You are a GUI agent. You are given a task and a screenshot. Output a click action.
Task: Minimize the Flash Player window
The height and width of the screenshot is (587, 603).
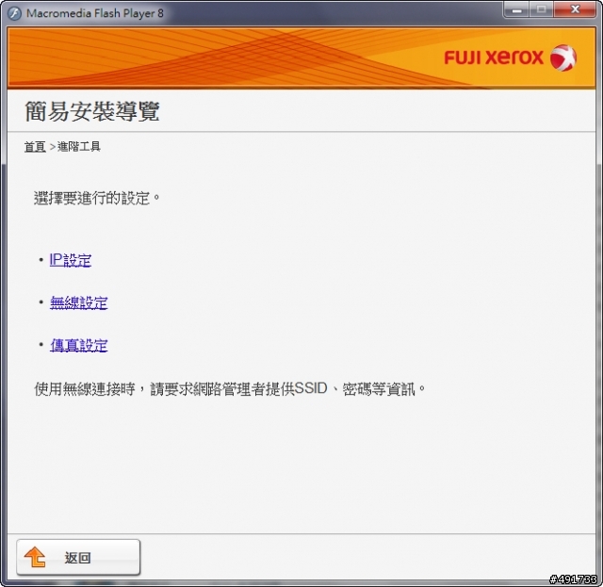point(516,10)
